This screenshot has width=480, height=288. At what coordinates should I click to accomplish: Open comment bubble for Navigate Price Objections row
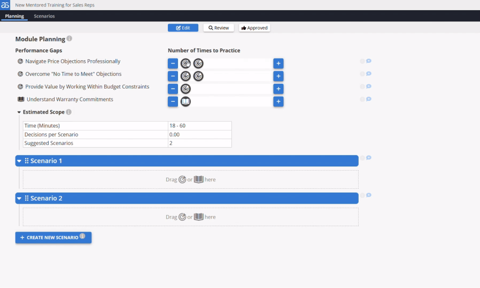[369, 61]
